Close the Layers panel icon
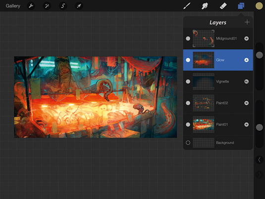 (241, 6)
